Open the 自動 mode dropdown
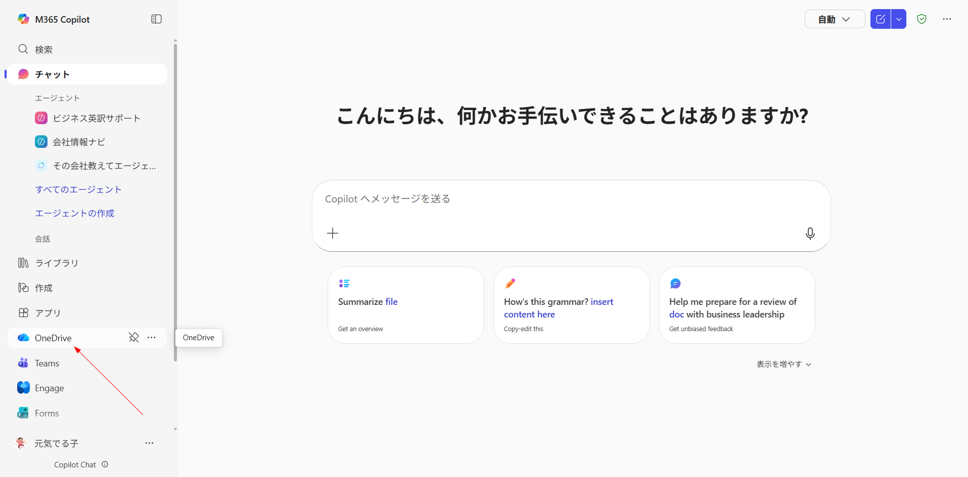The width and height of the screenshot is (968, 477). point(835,19)
